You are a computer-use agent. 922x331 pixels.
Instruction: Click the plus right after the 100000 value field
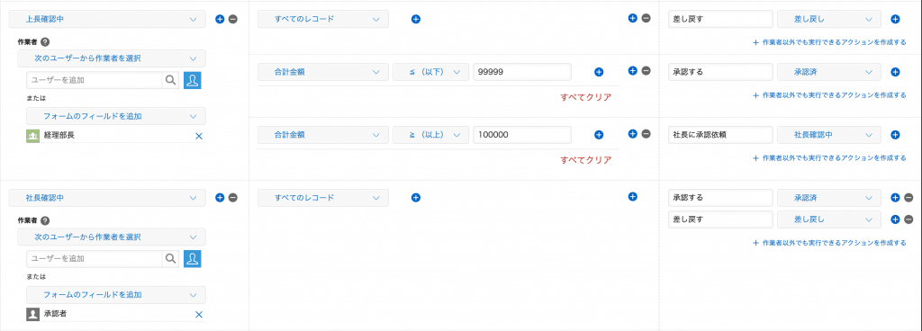(599, 135)
